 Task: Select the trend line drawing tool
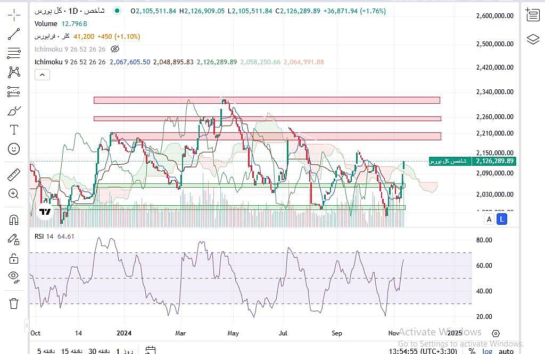tap(14, 34)
